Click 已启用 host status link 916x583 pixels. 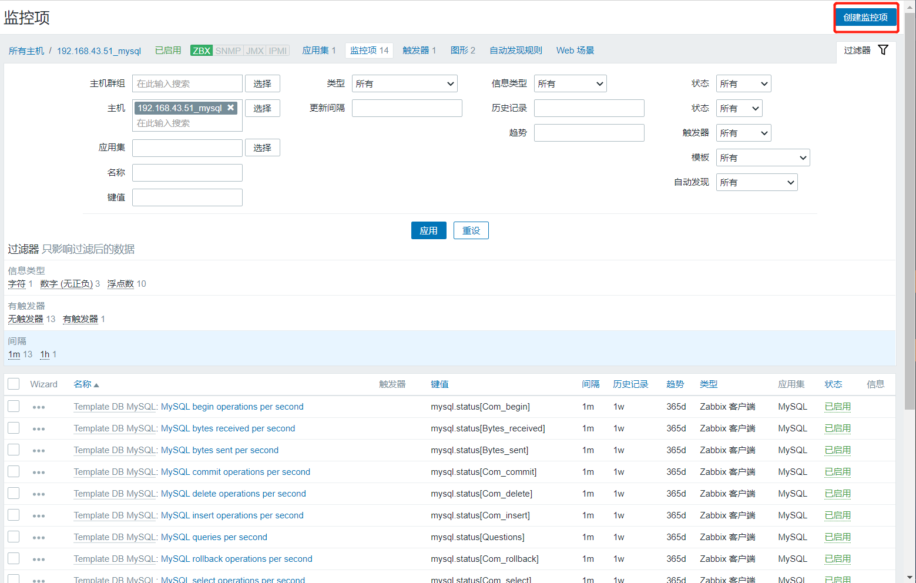coord(168,51)
